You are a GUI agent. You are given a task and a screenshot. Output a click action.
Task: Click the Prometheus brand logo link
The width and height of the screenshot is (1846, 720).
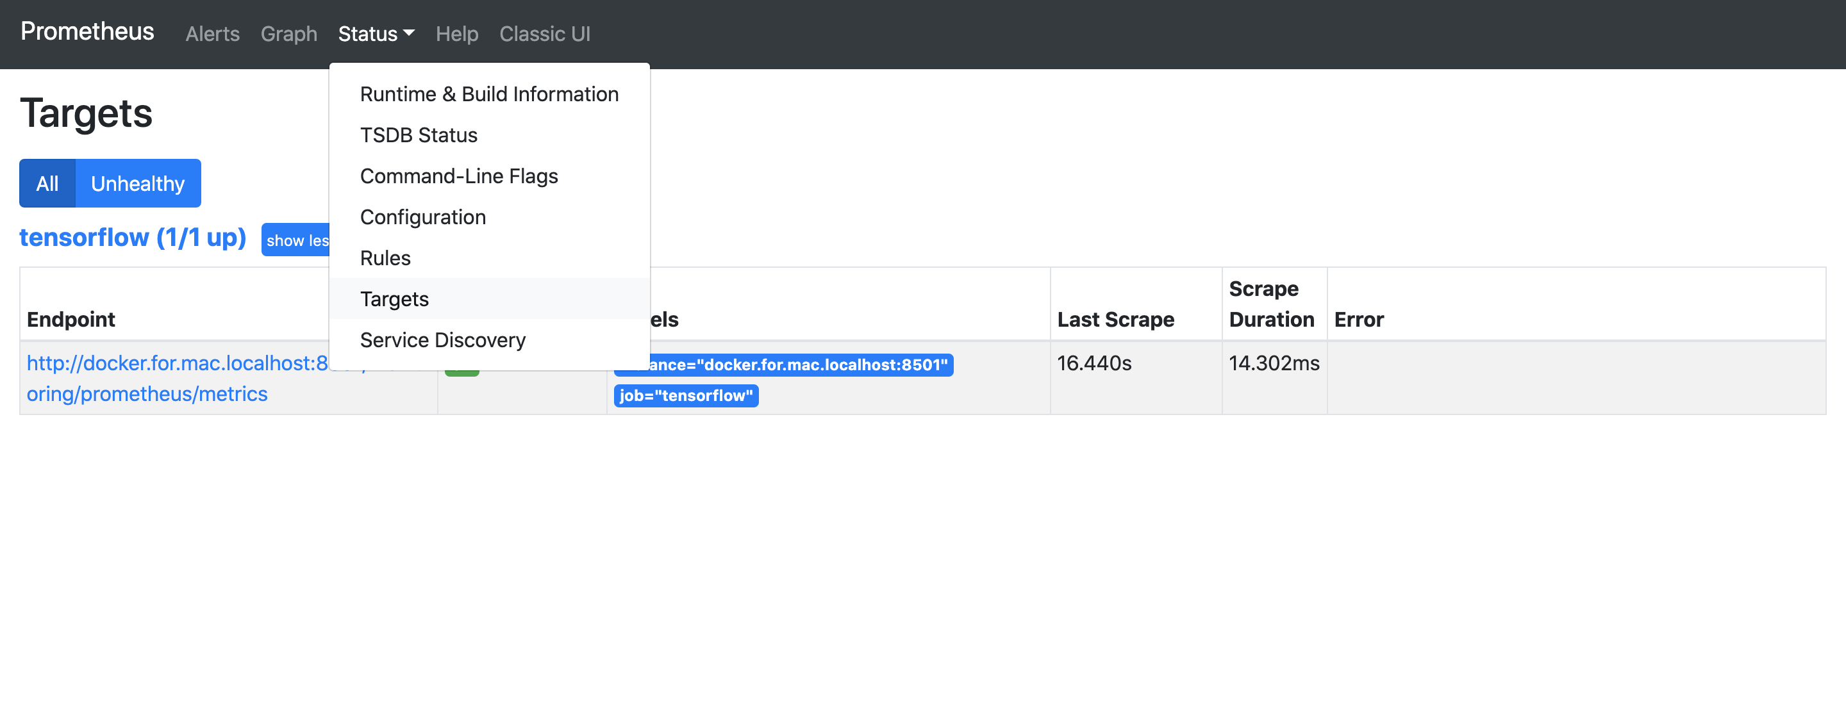[87, 31]
